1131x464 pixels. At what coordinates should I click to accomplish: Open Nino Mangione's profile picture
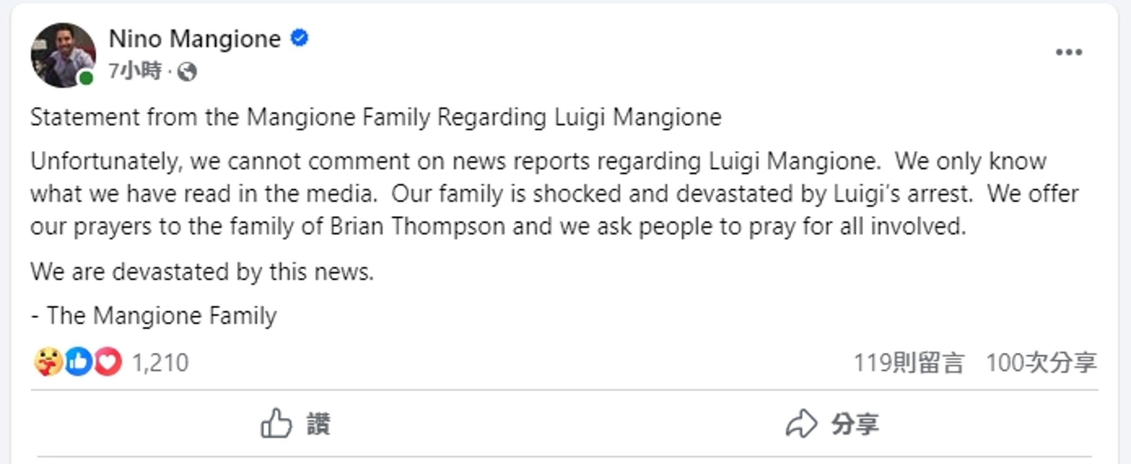pyautogui.click(x=63, y=55)
